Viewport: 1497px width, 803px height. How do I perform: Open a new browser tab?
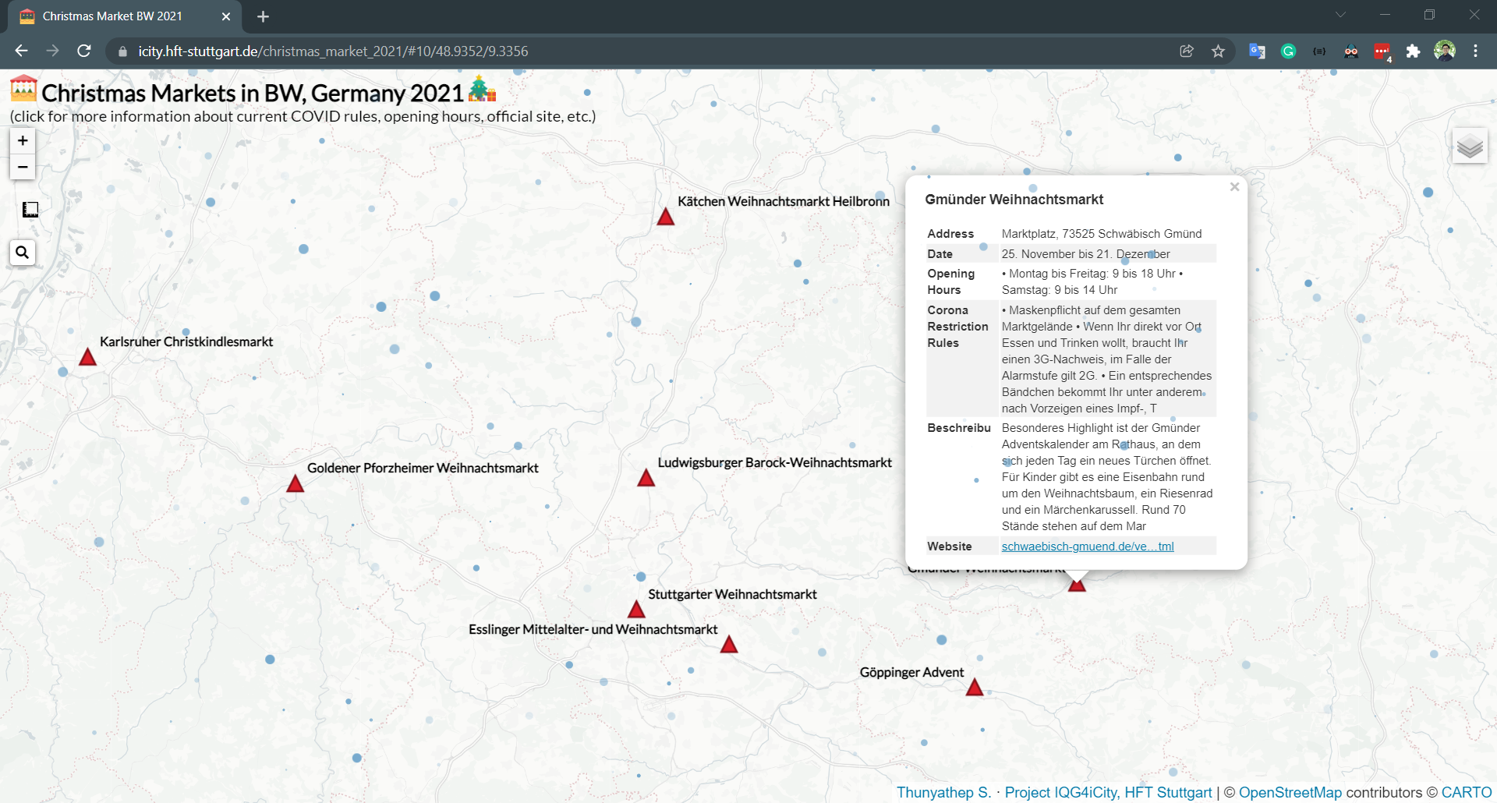tap(263, 16)
